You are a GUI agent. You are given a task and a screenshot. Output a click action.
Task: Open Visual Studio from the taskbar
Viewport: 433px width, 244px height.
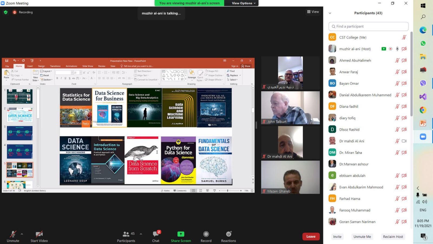click(423, 97)
